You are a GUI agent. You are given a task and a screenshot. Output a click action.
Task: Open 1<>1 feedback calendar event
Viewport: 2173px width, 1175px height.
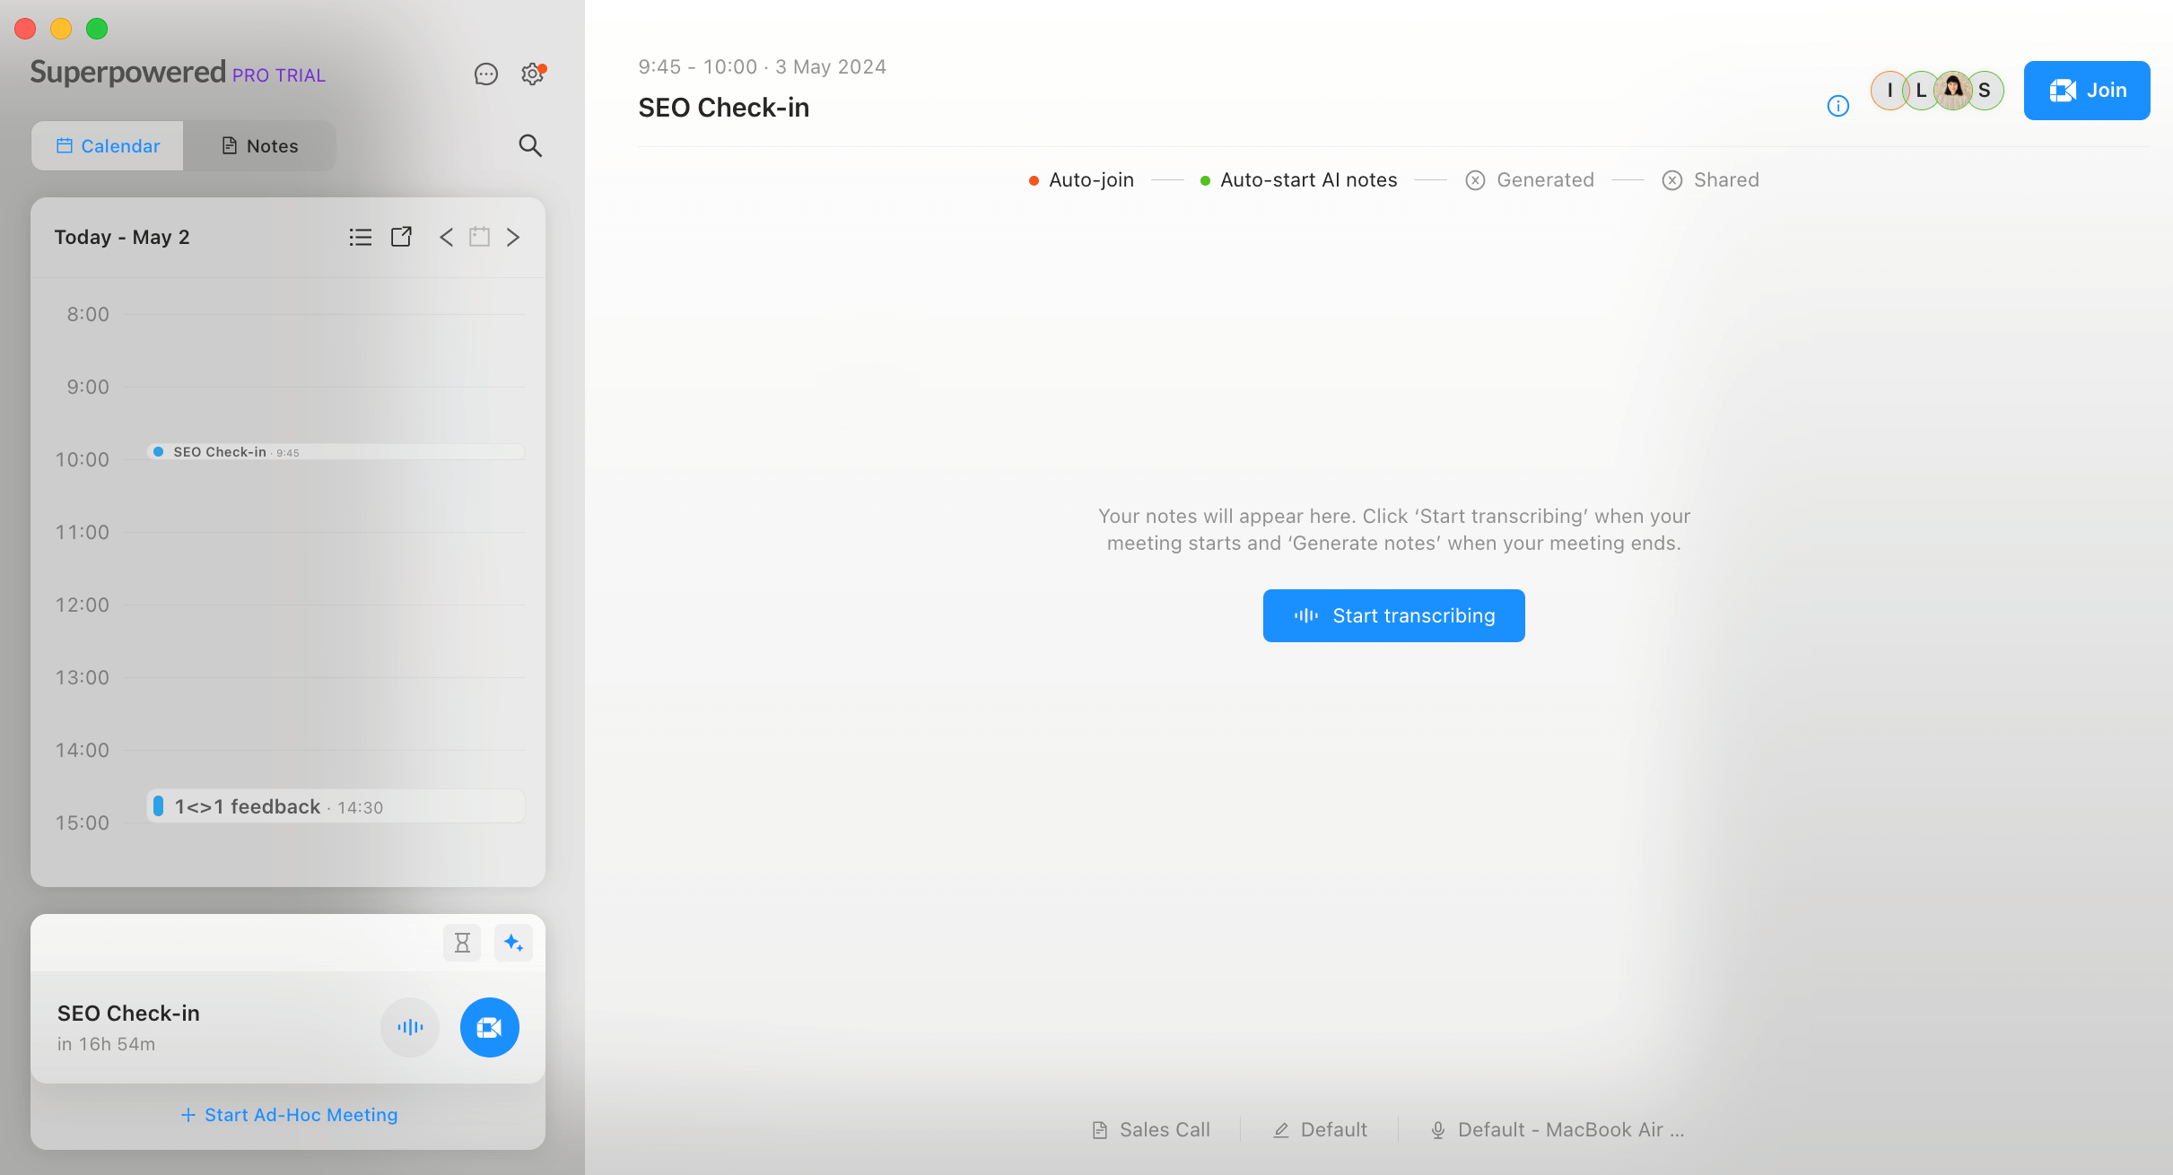click(336, 806)
